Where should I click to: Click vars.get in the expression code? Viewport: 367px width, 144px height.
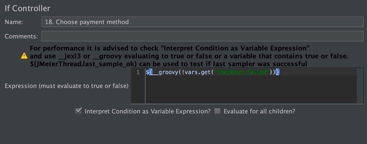(x=198, y=72)
